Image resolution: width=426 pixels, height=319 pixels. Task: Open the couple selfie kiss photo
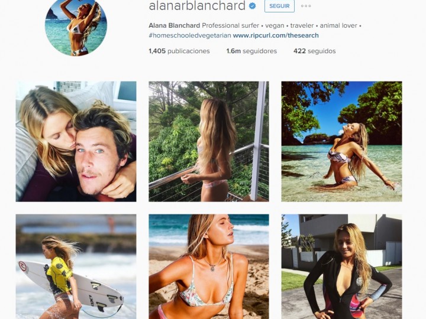coord(76,141)
